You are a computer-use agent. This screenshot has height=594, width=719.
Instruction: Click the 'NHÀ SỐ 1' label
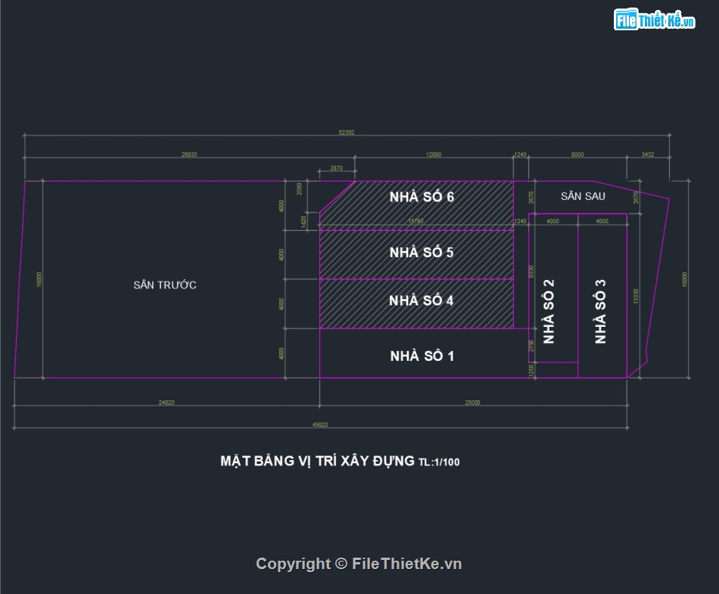(422, 356)
